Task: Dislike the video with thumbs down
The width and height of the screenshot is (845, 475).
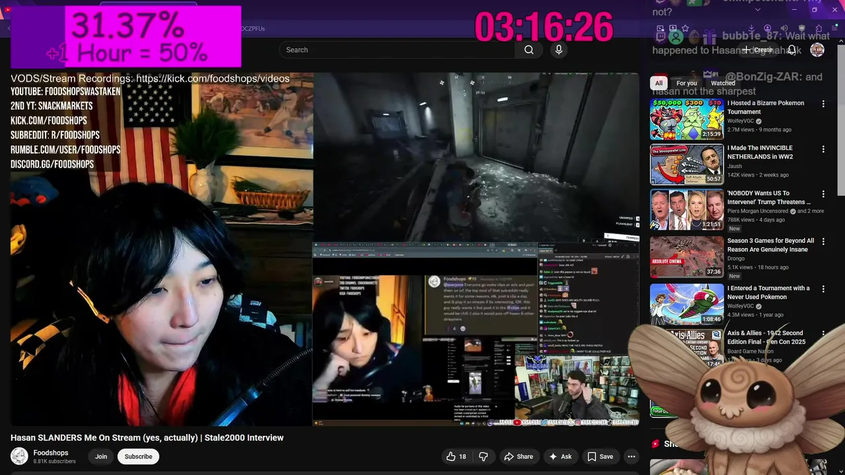Action: click(x=483, y=457)
